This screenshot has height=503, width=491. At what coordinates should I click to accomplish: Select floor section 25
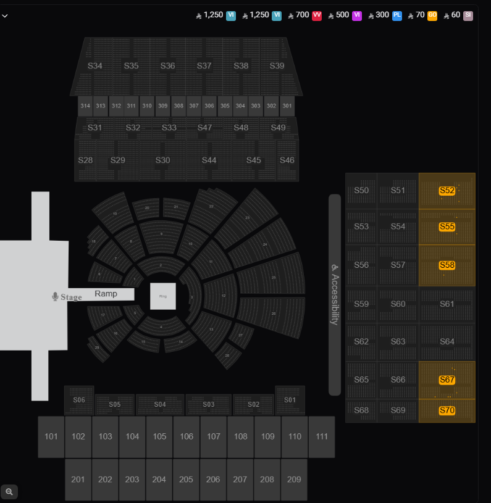(274, 277)
